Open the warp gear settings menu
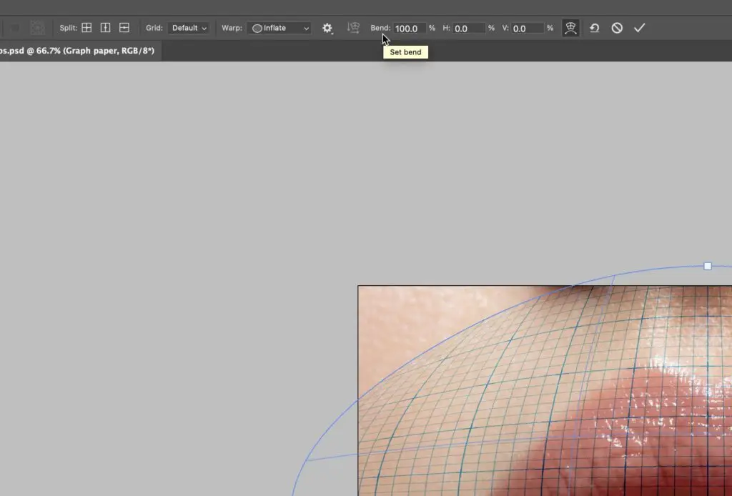 (x=327, y=28)
